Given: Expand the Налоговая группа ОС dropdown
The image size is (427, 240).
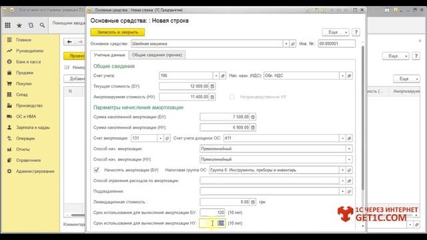Looking at the screenshot, I should pyautogui.click(x=342, y=170).
